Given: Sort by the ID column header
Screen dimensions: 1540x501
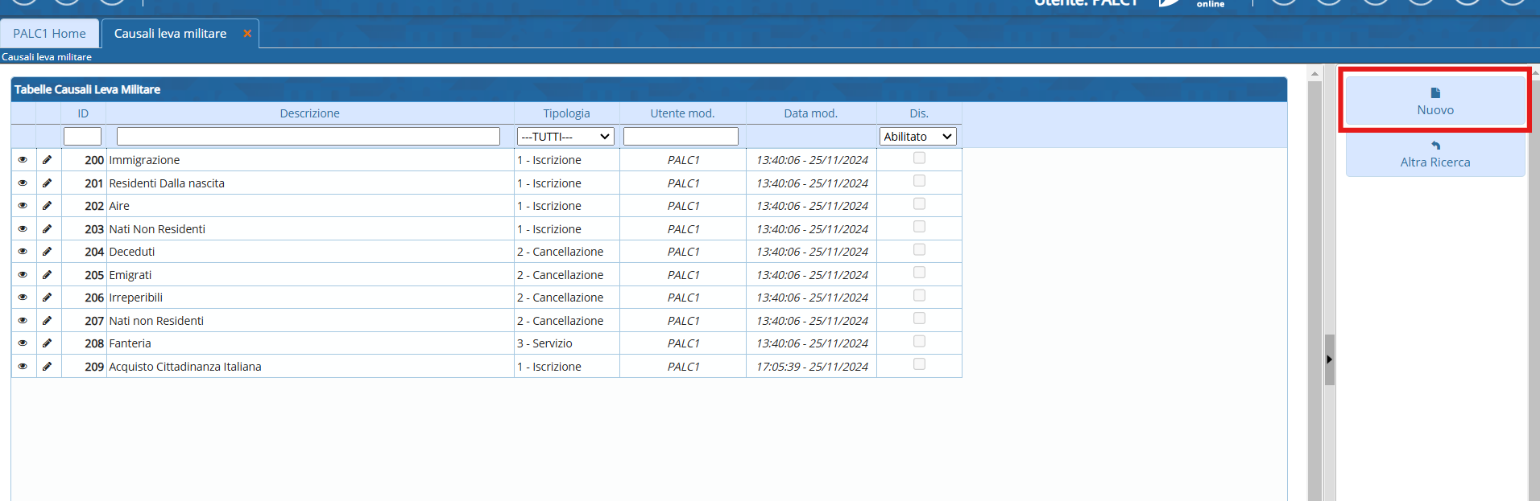Looking at the screenshot, I should click(83, 113).
